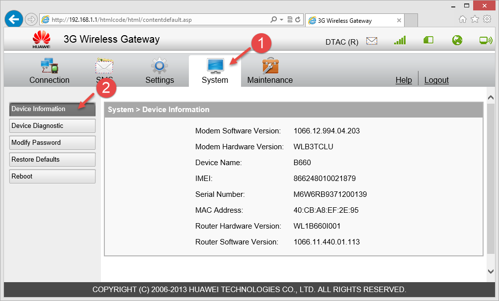Screen dimensions: 499x301
Task: Click the IMEI value 866248010021879
Action: [324, 179]
